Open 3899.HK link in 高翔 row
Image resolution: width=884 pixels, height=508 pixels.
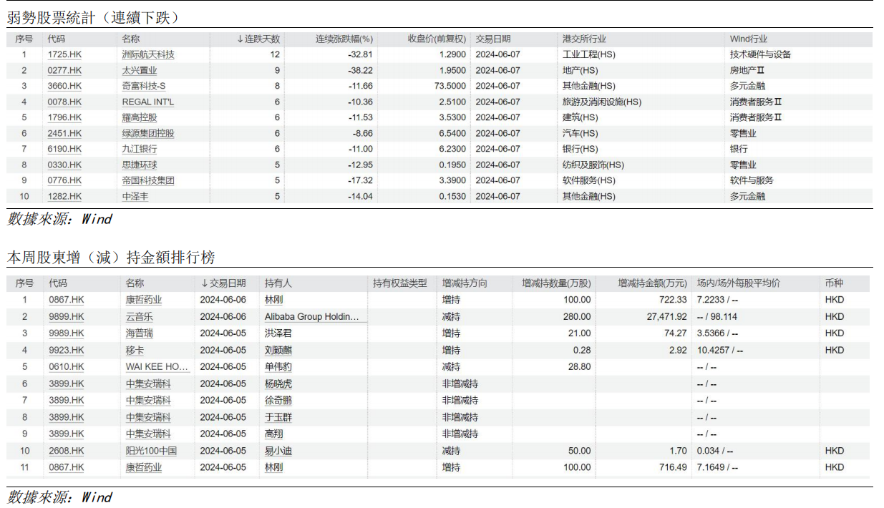(x=67, y=434)
